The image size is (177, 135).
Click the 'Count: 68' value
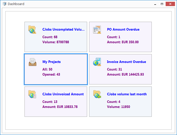50,37
